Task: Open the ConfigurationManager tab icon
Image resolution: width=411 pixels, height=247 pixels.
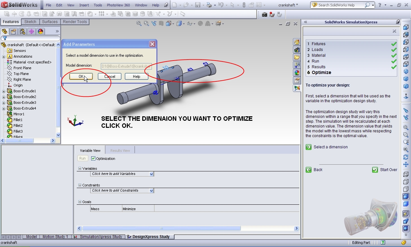Action: point(22,31)
